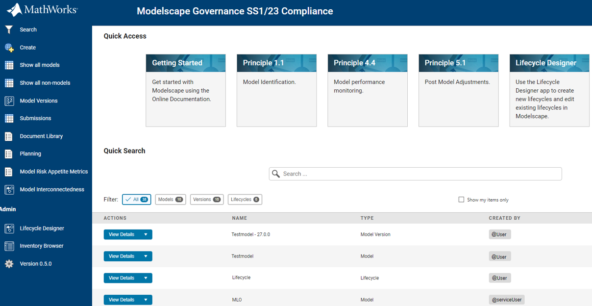This screenshot has width=592, height=306.
Task: Open Model Risk Appetite Metrics
Action: [x=53, y=171]
